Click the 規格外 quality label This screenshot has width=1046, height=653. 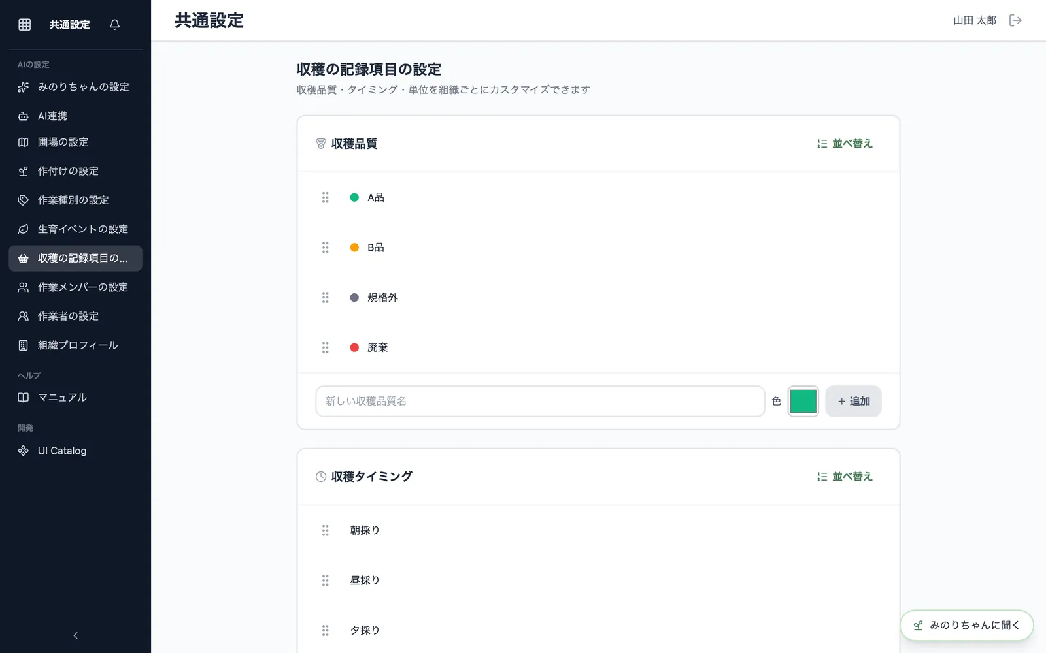[x=382, y=297]
